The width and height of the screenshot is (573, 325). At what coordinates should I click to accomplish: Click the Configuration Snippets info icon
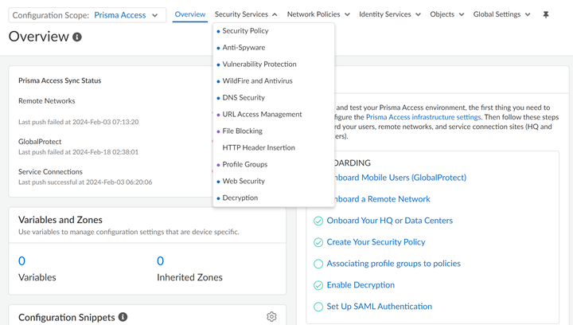[123, 317]
